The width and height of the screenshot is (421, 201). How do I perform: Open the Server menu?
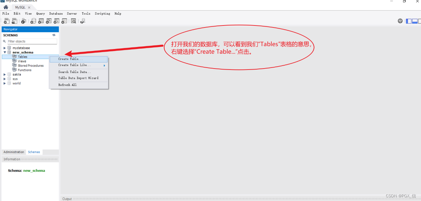click(x=72, y=14)
